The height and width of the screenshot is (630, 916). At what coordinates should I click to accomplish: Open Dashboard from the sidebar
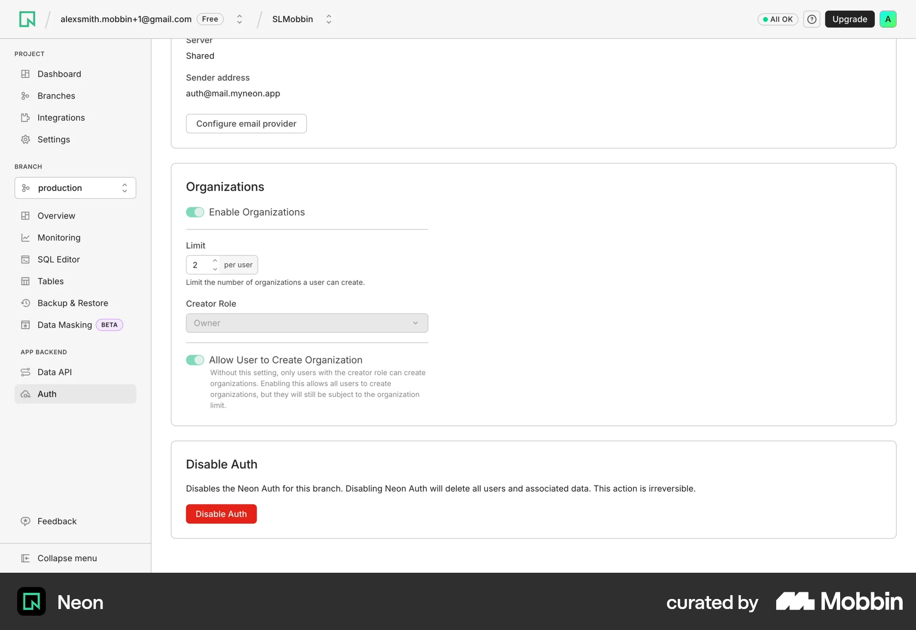click(75, 74)
